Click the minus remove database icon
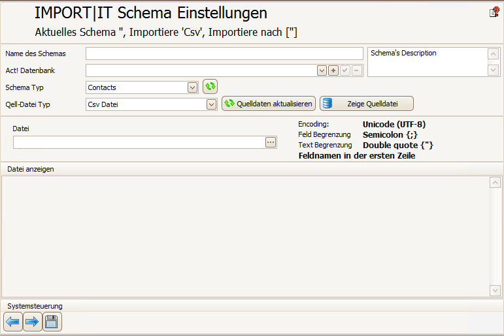 coord(356,70)
